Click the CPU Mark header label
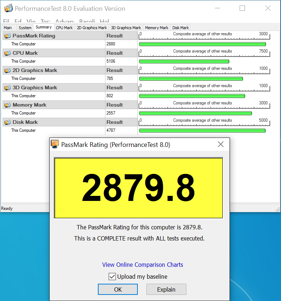Image resolution: width=281 pixels, height=301 pixels. pyautogui.click(x=25, y=53)
